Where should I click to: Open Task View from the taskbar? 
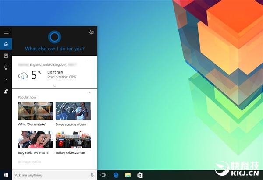pos(103,175)
